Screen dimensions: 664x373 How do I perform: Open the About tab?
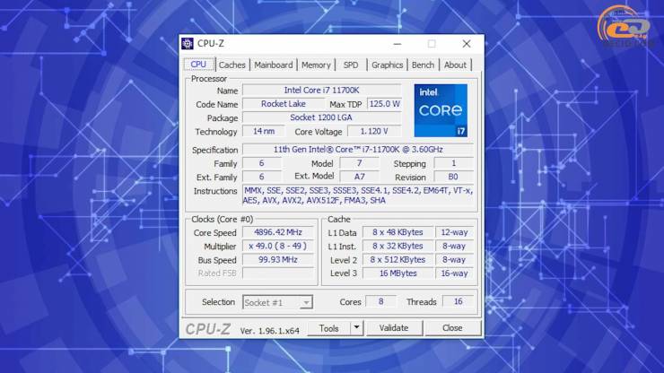click(455, 65)
